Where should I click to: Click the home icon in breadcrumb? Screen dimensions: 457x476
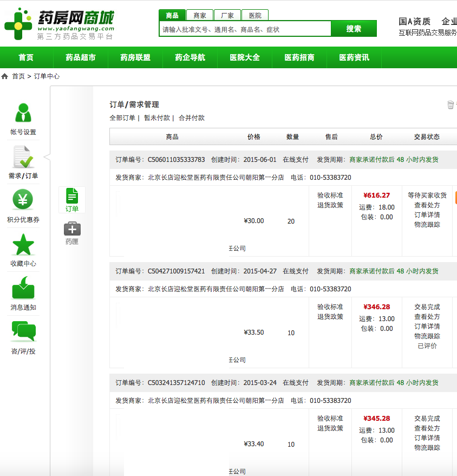(4, 76)
